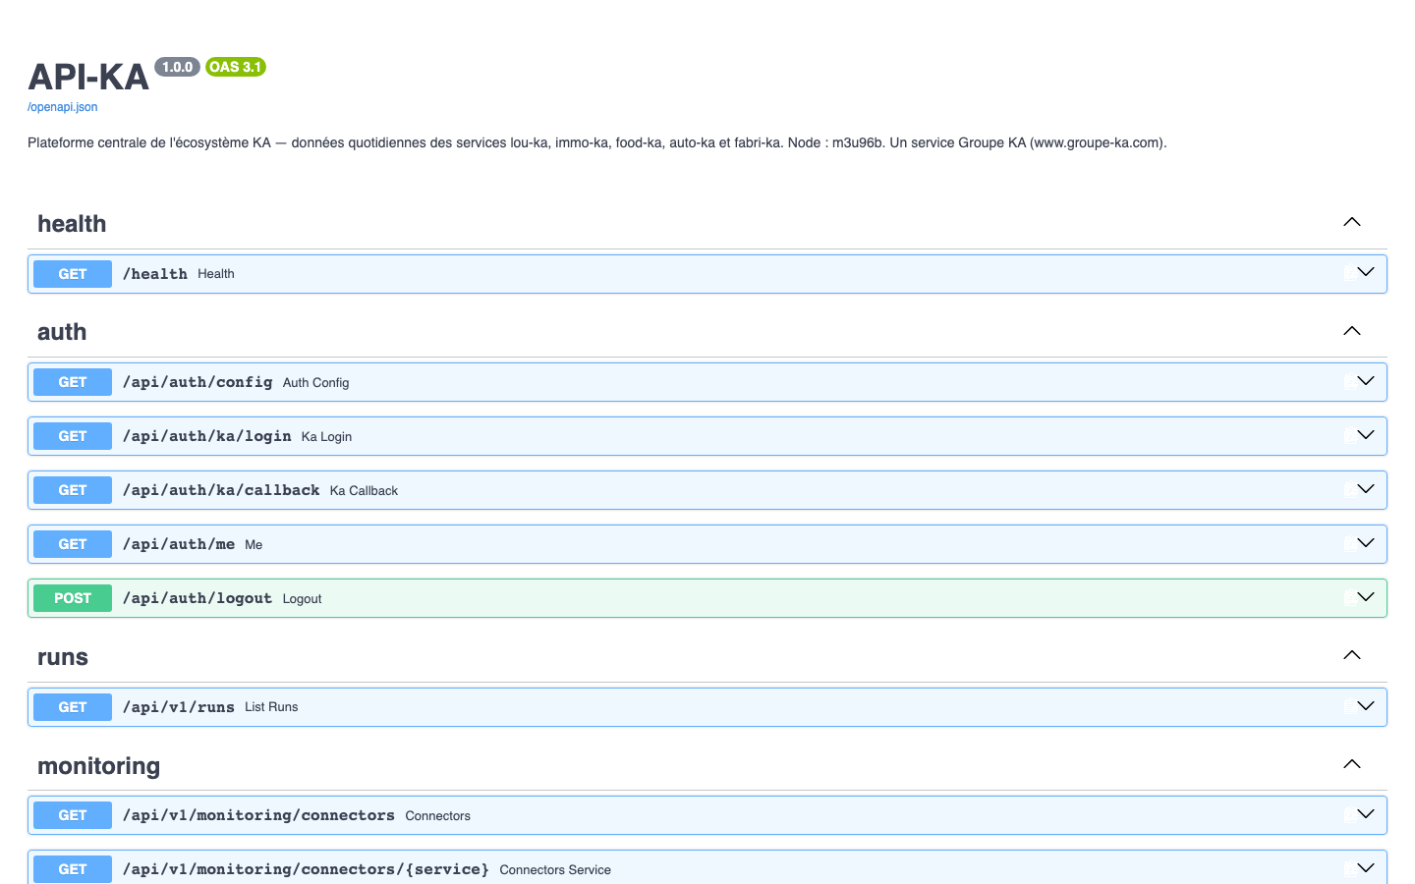Click the /health path text
The width and height of the screenshot is (1415, 884).
tap(155, 274)
